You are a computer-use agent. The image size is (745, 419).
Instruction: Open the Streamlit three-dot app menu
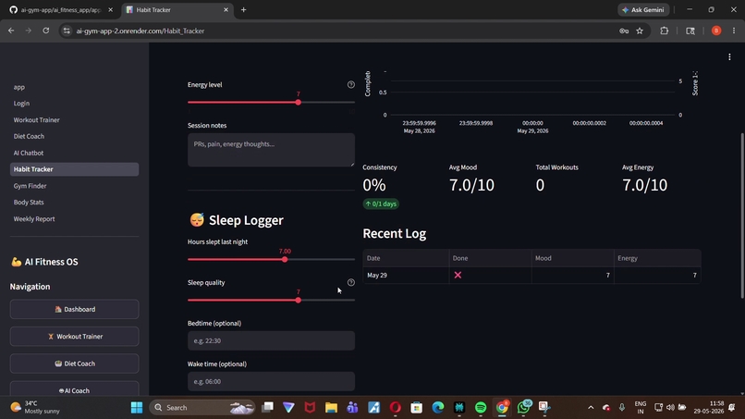[x=729, y=57]
